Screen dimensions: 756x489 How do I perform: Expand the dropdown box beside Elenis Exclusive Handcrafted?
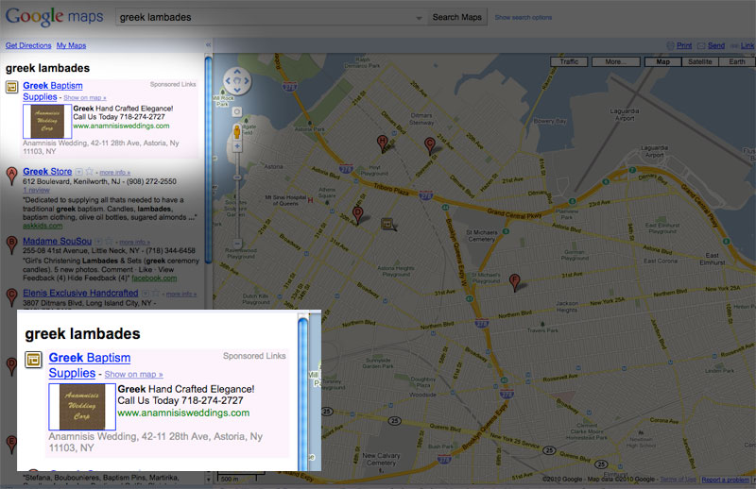[146, 293]
